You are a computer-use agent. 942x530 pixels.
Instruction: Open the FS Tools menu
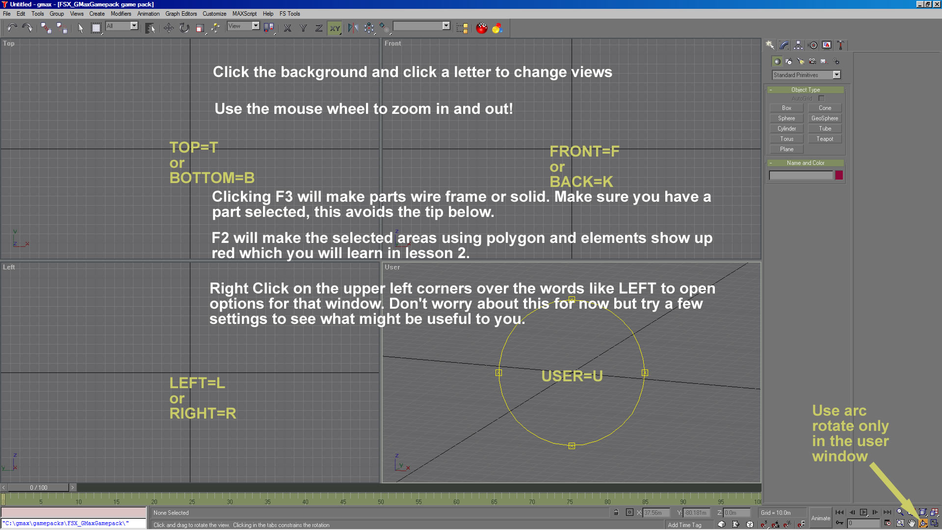click(289, 14)
